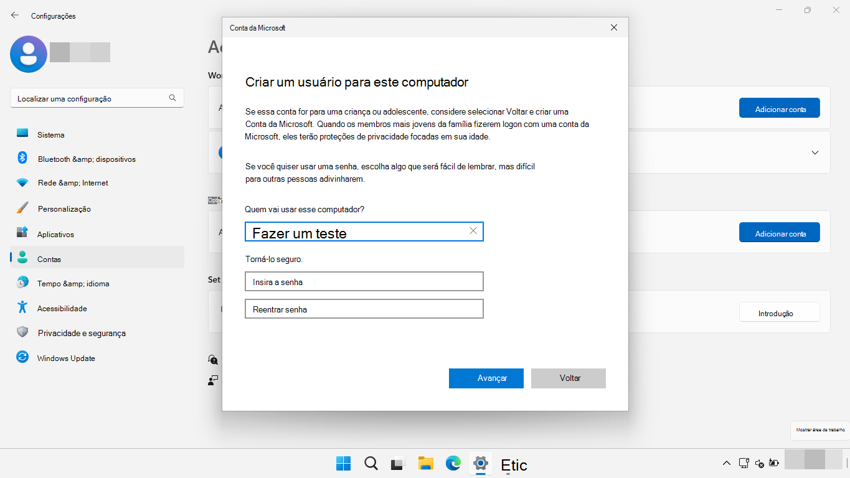Click Localizar uma configuração search box
This screenshot has height=478, width=850.
point(97,98)
